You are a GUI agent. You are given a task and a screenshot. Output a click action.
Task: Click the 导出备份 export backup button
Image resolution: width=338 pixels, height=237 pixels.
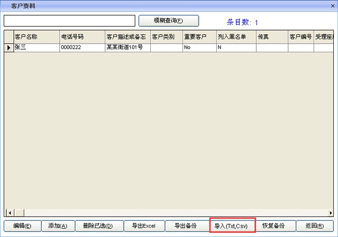click(x=187, y=226)
